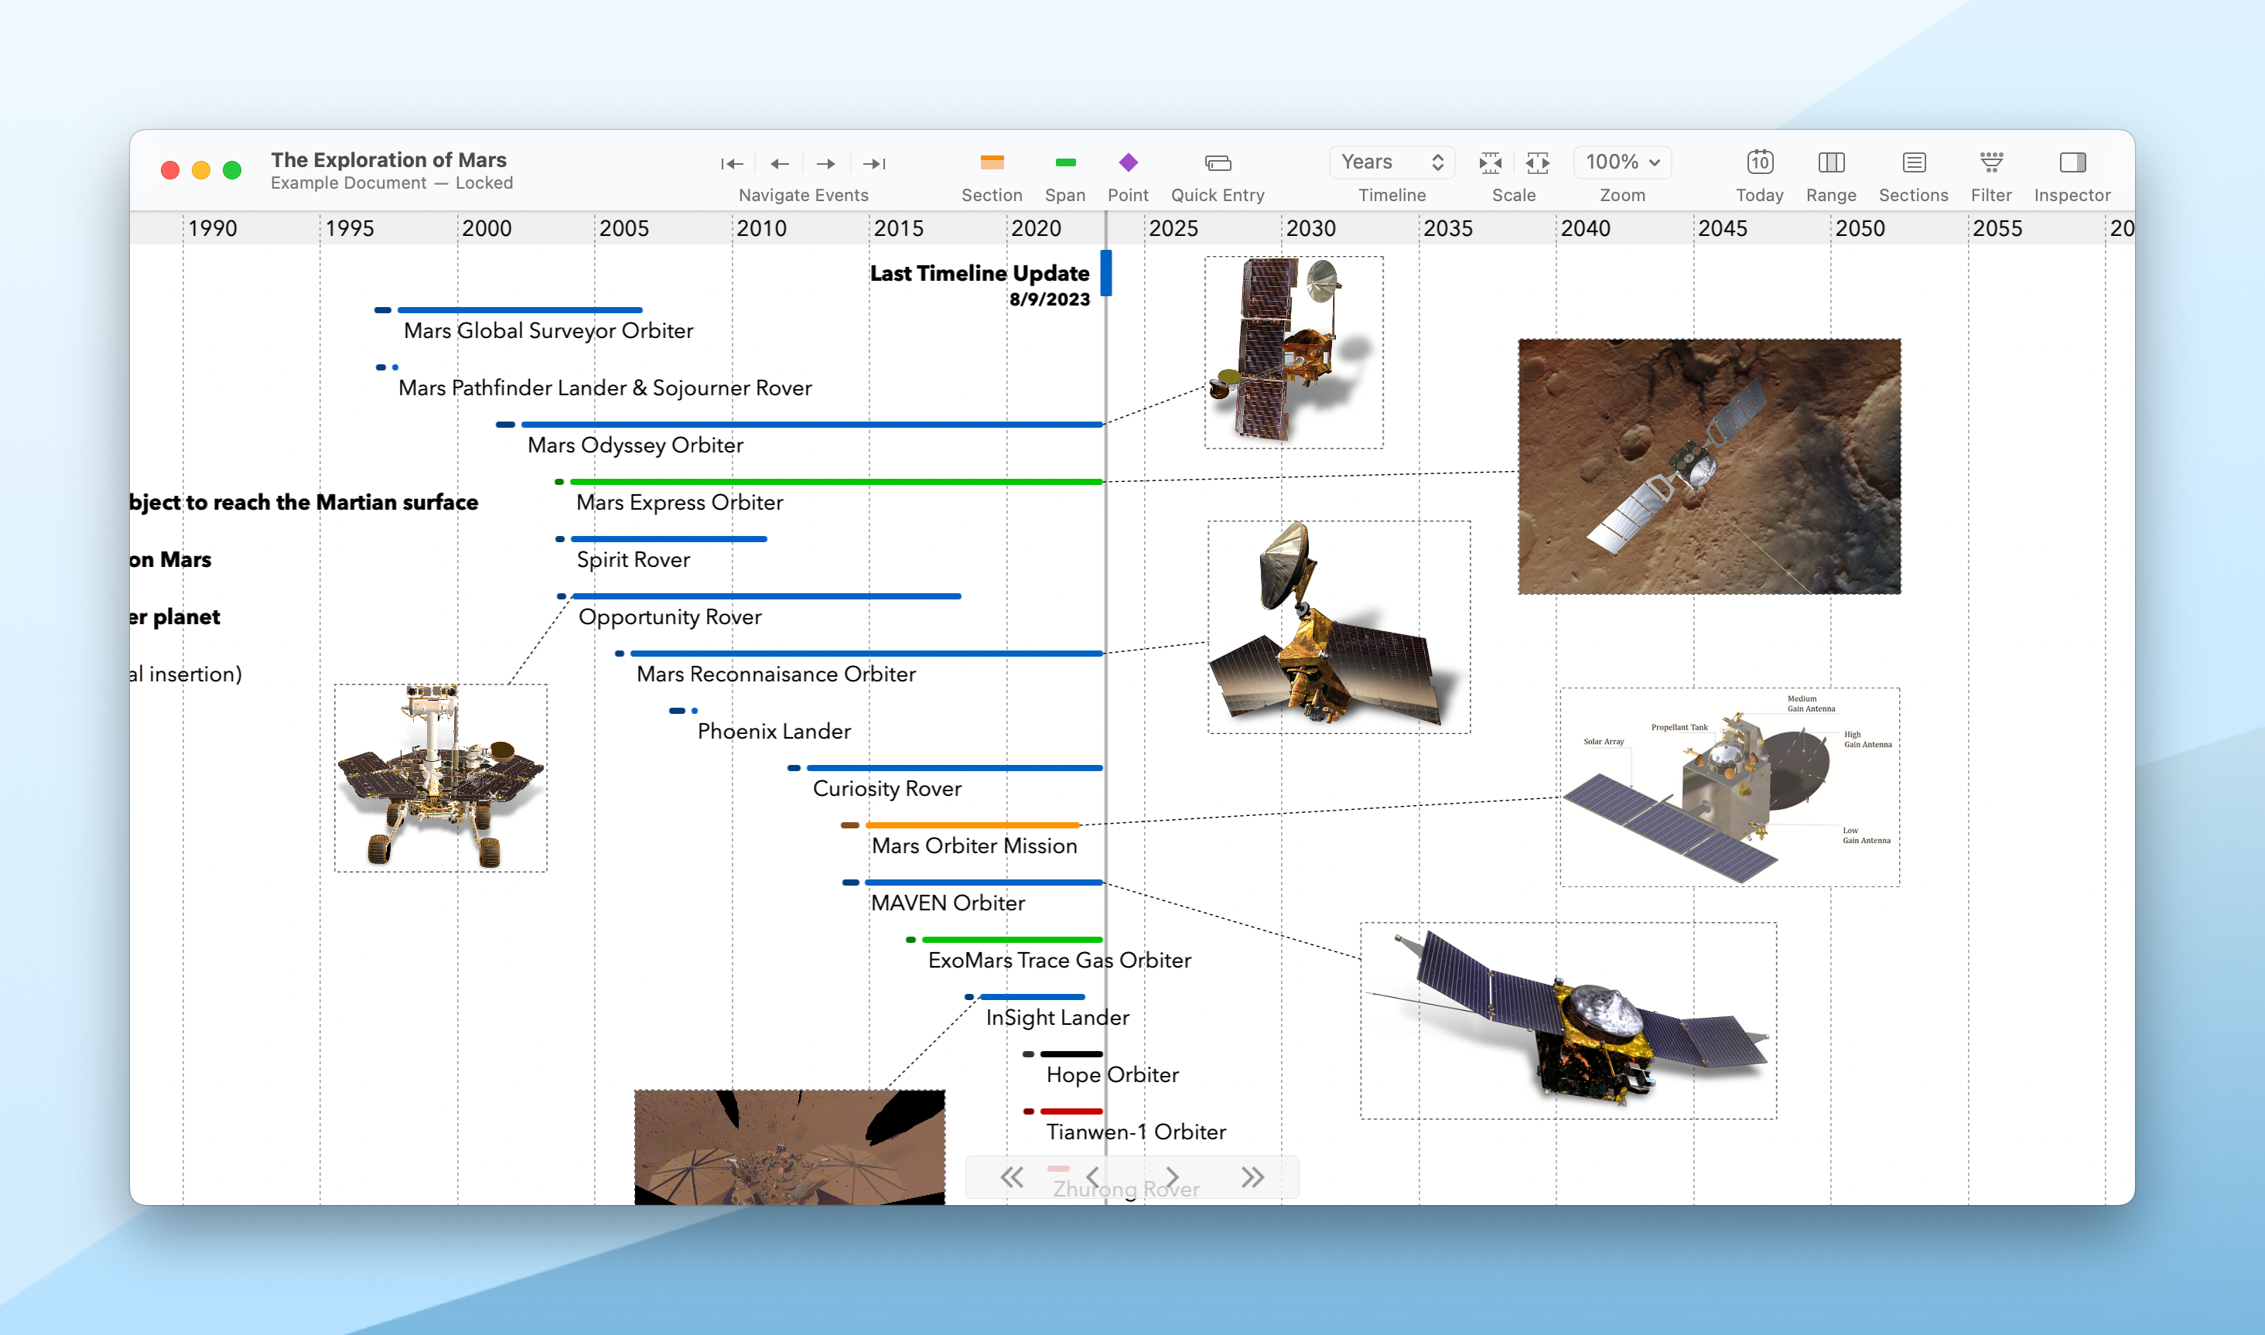2265x1335 pixels.
Task: Open the Inspector panel
Action: pos(2072,163)
